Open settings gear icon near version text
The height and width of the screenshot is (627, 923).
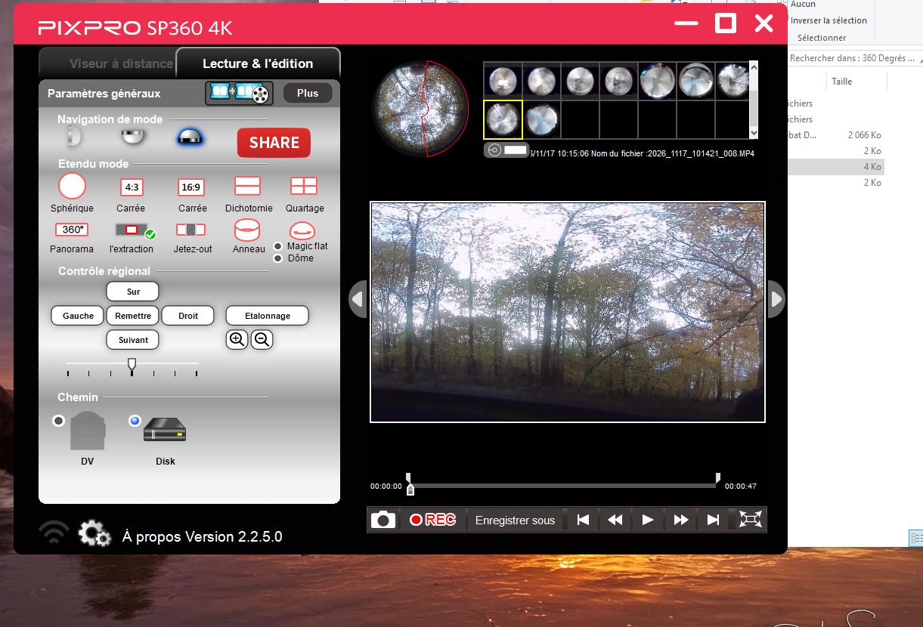pyautogui.click(x=94, y=534)
